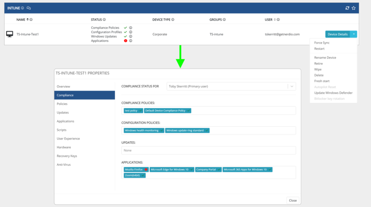Click the info icon next to DEVICE TYPE

(x=173, y=20)
